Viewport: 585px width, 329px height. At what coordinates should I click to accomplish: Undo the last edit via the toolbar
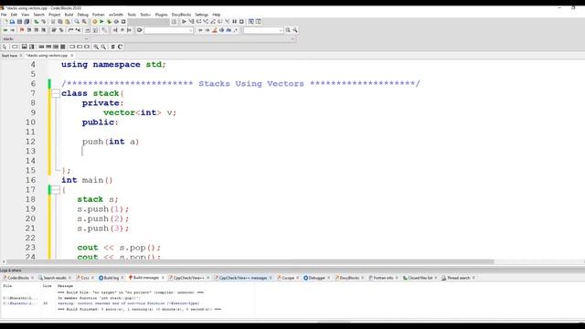tap(37, 22)
